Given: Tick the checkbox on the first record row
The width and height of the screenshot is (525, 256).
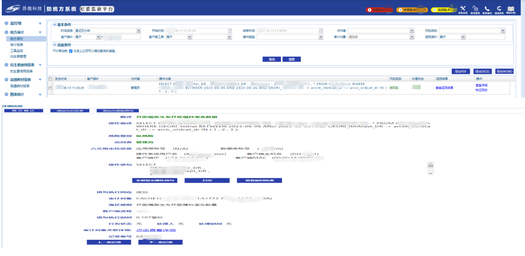Looking at the screenshot, I should click(51, 89).
